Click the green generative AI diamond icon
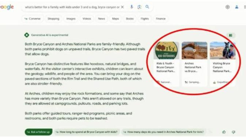Screen dimensions: 246x138 pyautogui.click(x=27, y=35)
